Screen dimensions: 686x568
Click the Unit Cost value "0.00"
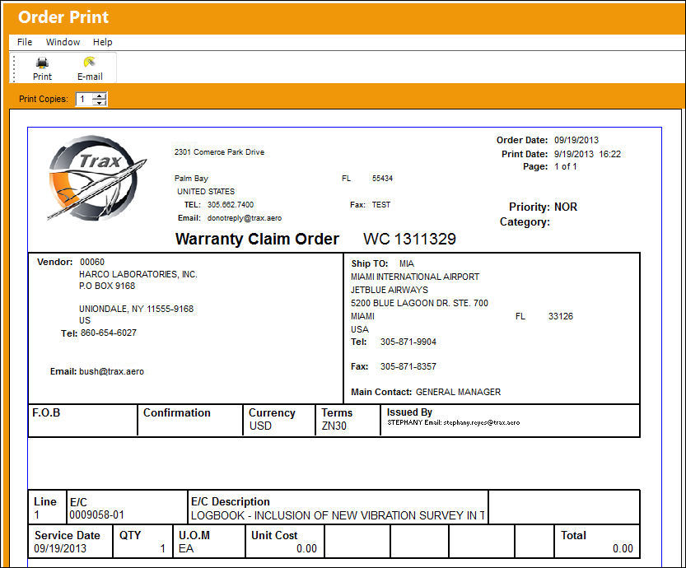306,548
